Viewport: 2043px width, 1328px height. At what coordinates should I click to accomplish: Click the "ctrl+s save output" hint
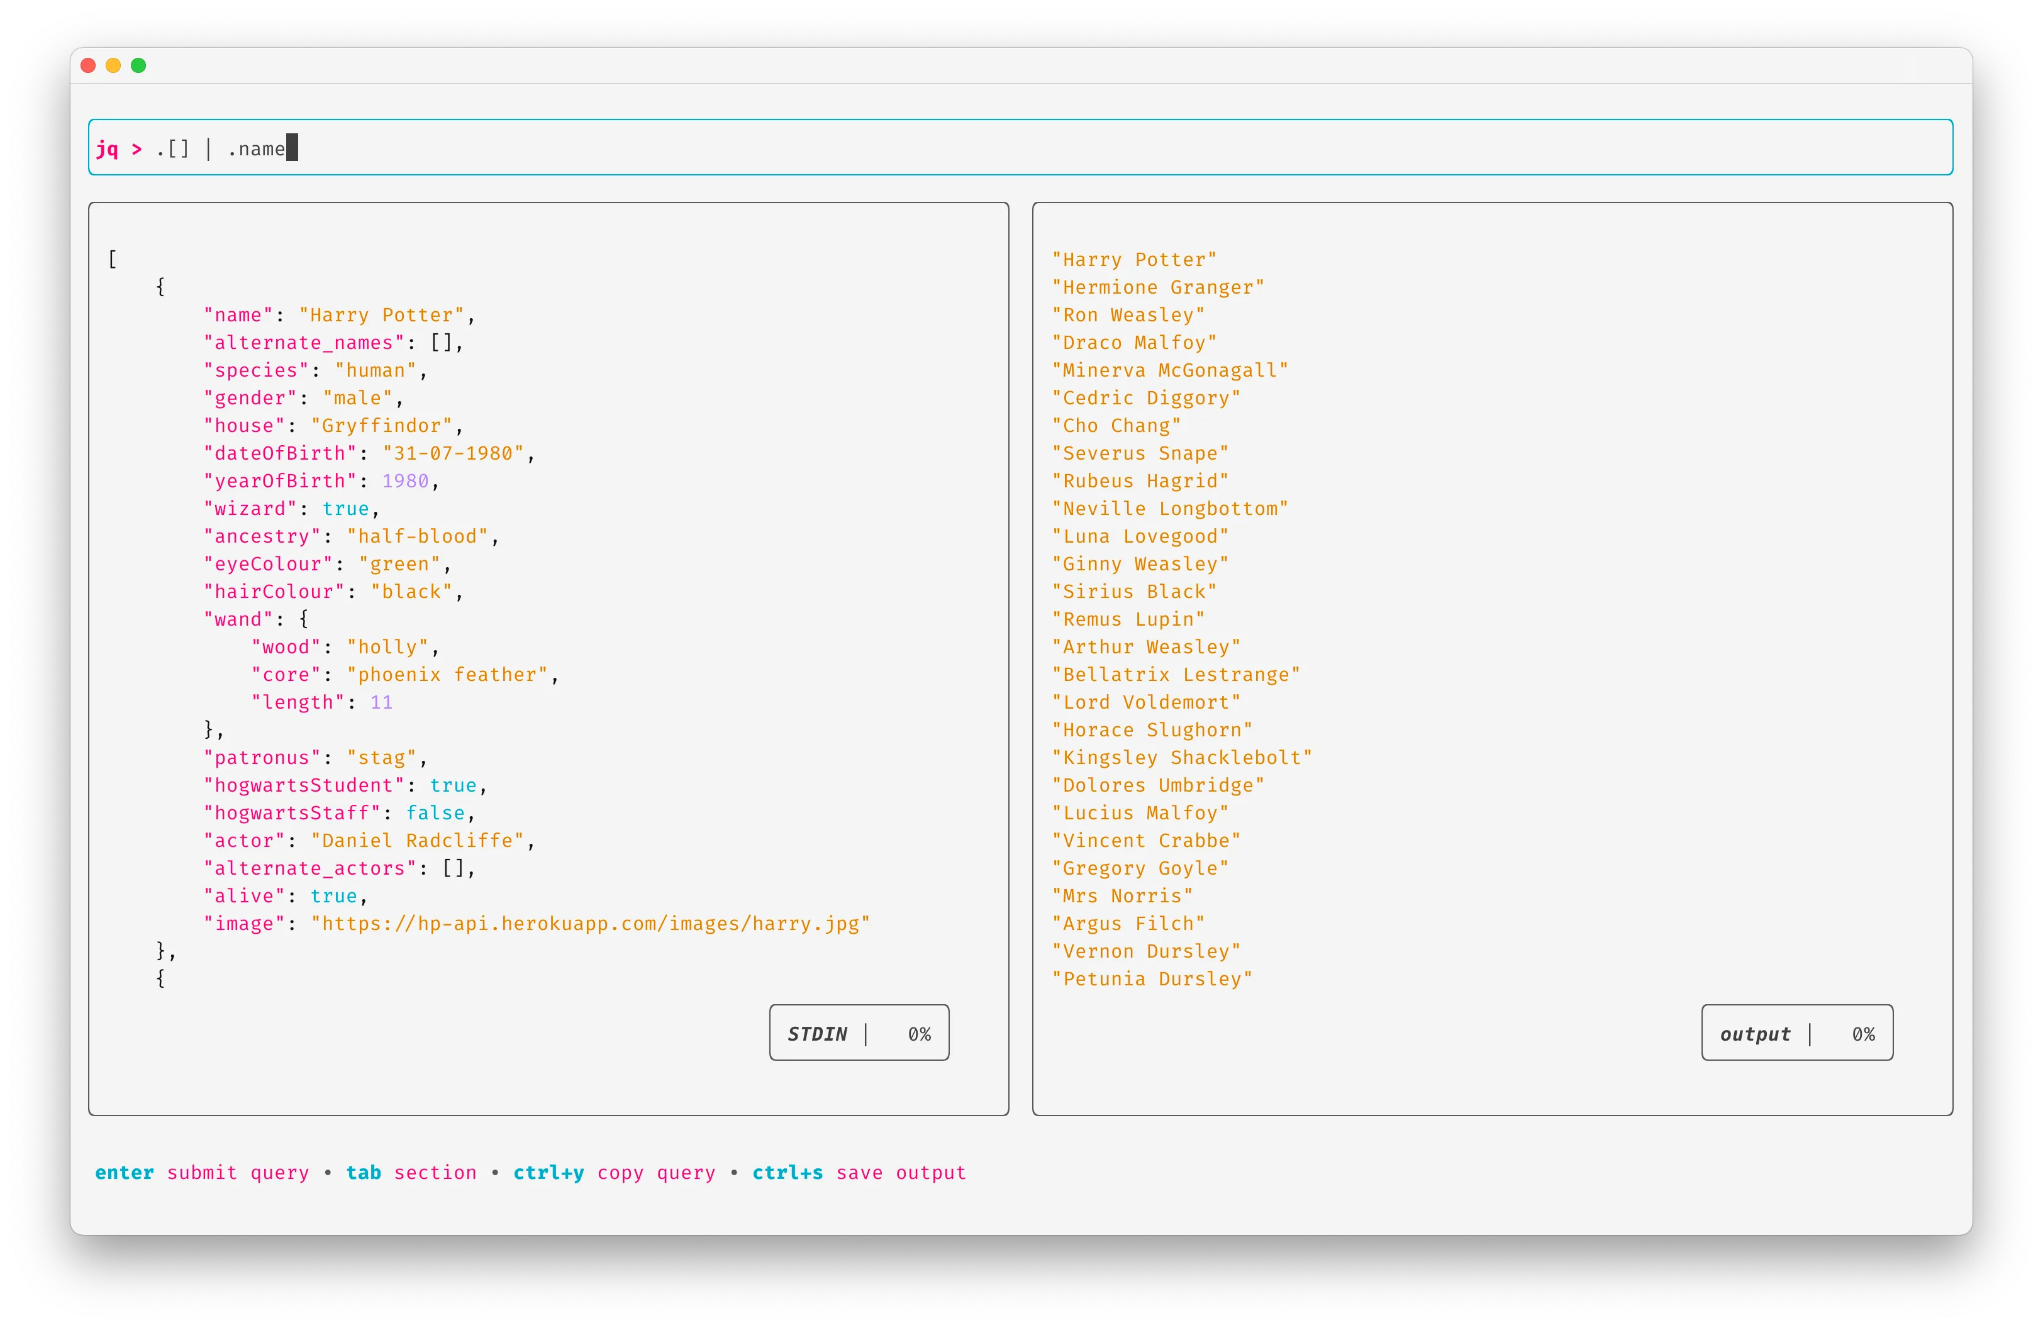[859, 1173]
